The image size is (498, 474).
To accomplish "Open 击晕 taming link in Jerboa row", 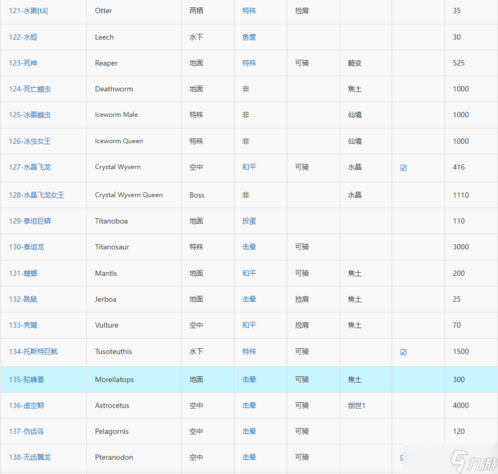I will [249, 299].
